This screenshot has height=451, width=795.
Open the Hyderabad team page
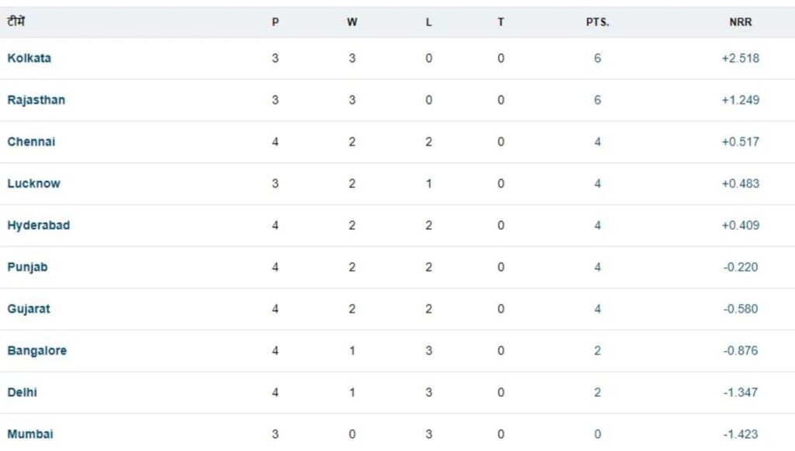click(39, 225)
